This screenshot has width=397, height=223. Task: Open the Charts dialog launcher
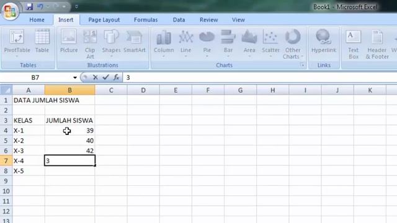coord(302,65)
